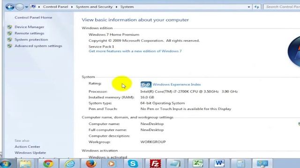Expand arrow after Control Panel breadcrumb
This screenshot has height=168, width=300.
click(x=72, y=7)
